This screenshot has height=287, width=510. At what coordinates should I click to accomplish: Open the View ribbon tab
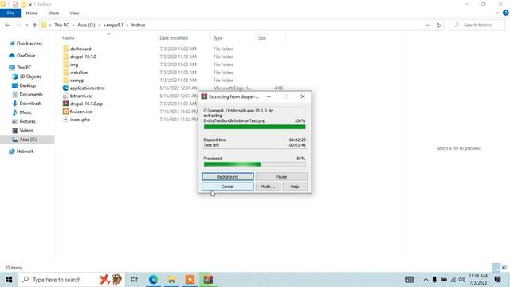pyautogui.click(x=74, y=13)
